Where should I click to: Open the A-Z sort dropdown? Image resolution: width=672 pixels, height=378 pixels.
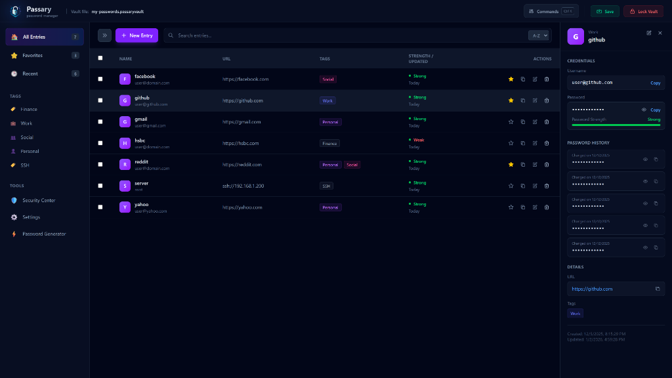tap(538, 35)
